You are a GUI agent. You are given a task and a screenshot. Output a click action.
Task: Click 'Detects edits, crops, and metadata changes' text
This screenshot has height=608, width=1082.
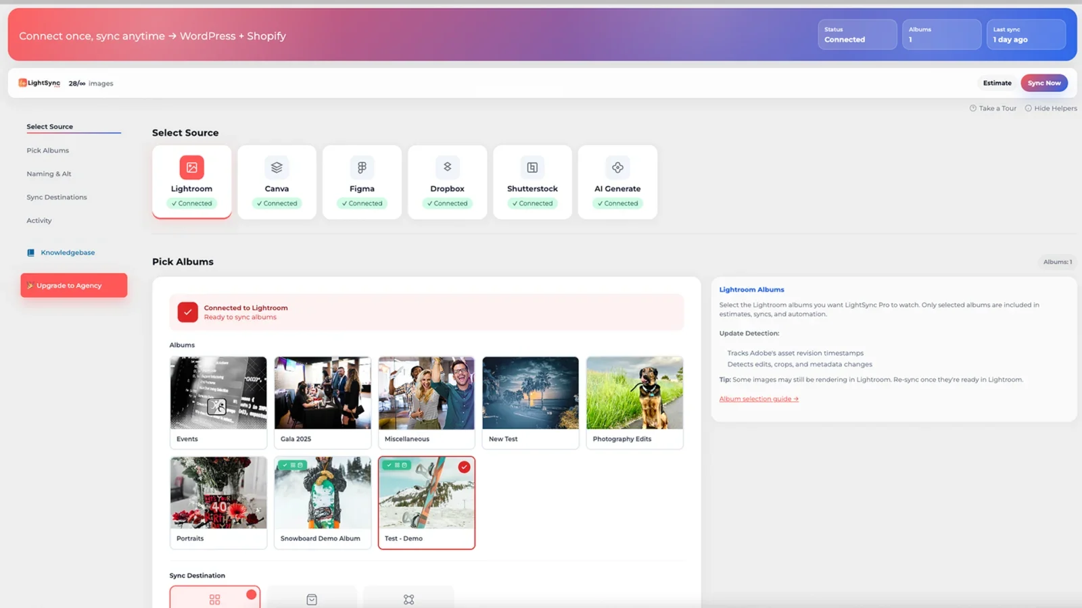tap(799, 364)
